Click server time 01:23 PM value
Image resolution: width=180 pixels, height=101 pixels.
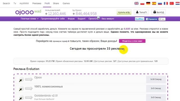tap(50, 61)
